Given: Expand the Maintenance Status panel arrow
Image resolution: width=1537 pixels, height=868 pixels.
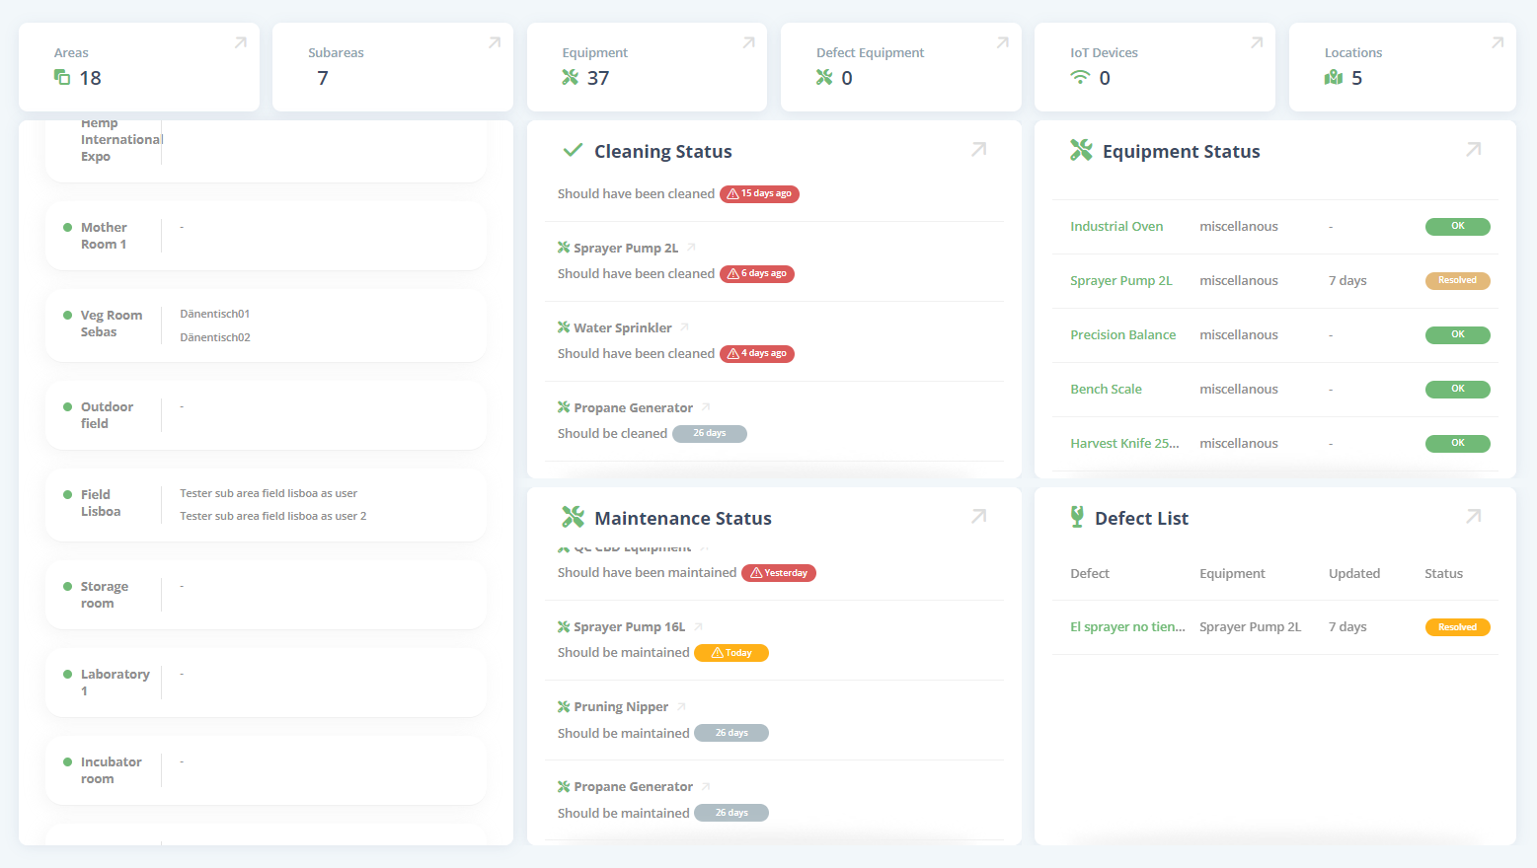Looking at the screenshot, I should coord(978,517).
